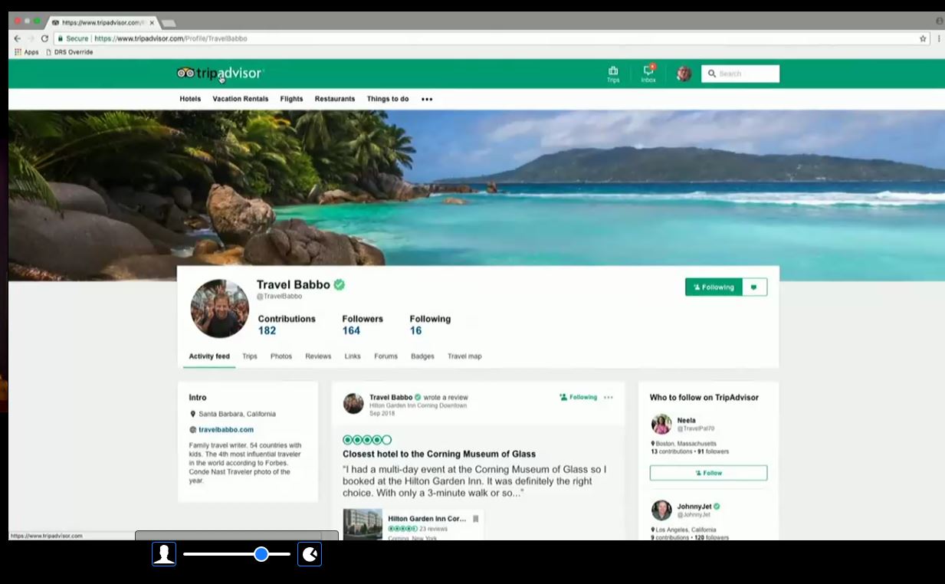The height and width of the screenshot is (584, 945).
Task: Click the browser forward arrow
Action: [31, 38]
